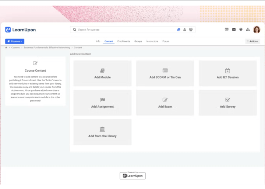Open the Courses dropdown button
The height and width of the screenshot is (189, 265).
(15, 41)
